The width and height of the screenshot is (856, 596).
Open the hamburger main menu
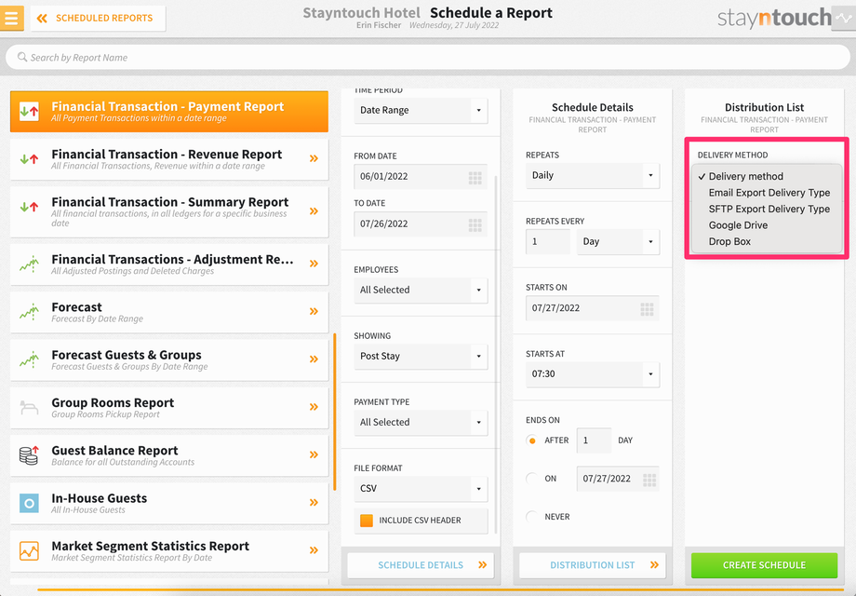pos(11,18)
